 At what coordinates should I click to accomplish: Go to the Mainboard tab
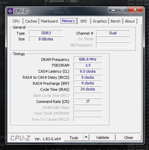pos(49,21)
